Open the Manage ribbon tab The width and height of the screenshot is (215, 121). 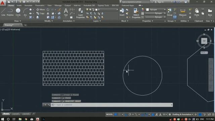click(58, 5)
